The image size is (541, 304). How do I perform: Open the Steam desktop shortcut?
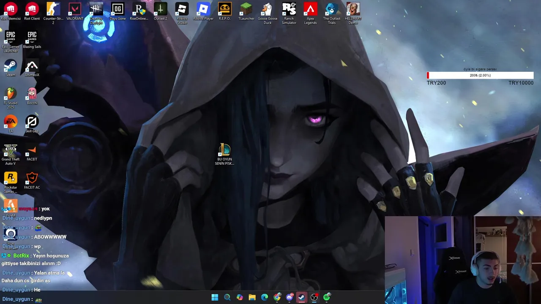point(11,68)
